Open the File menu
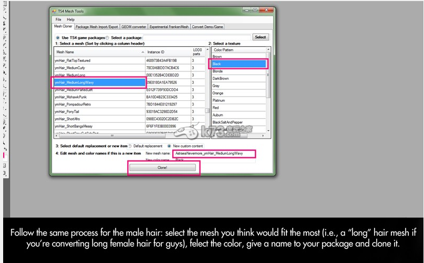The image size is (424, 263). point(58,19)
